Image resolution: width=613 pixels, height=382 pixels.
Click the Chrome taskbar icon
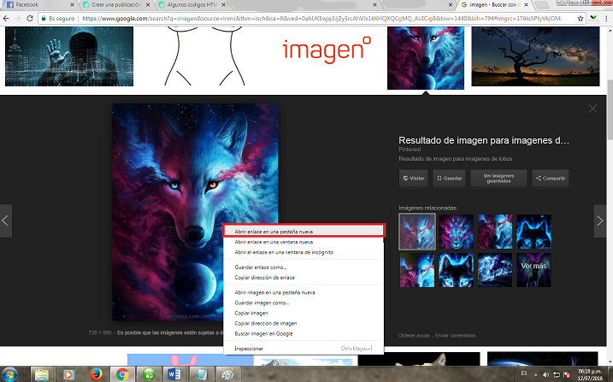pyautogui.click(x=122, y=374)
